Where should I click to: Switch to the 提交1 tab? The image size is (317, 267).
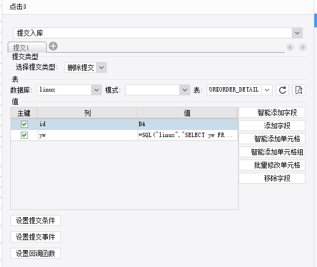[27, 48]
